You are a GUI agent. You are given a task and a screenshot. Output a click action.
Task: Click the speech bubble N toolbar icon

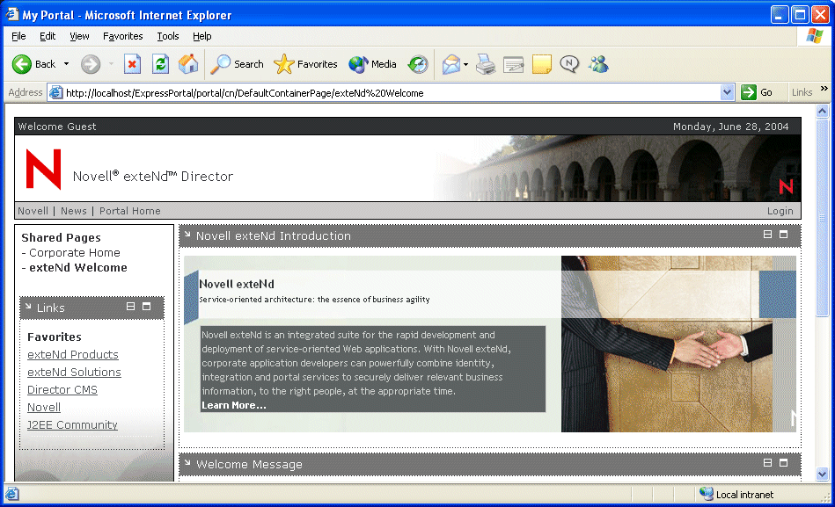click(569, 64)
